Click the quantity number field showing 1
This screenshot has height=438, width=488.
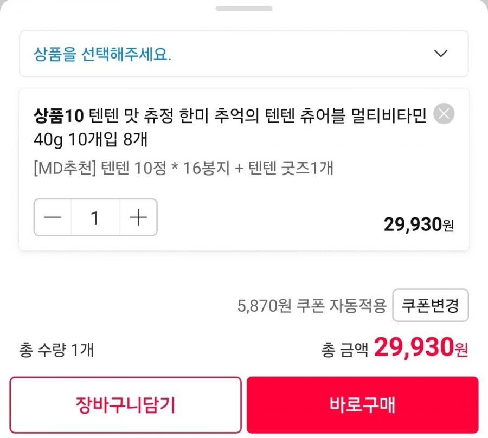tap(95, 217)
